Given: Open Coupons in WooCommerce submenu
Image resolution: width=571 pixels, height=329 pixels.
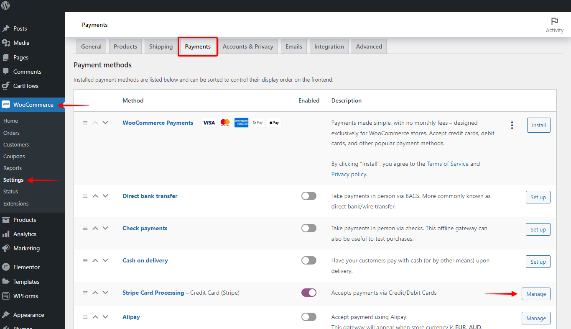Looking at the screenshot, I should (x=14, y=156).
